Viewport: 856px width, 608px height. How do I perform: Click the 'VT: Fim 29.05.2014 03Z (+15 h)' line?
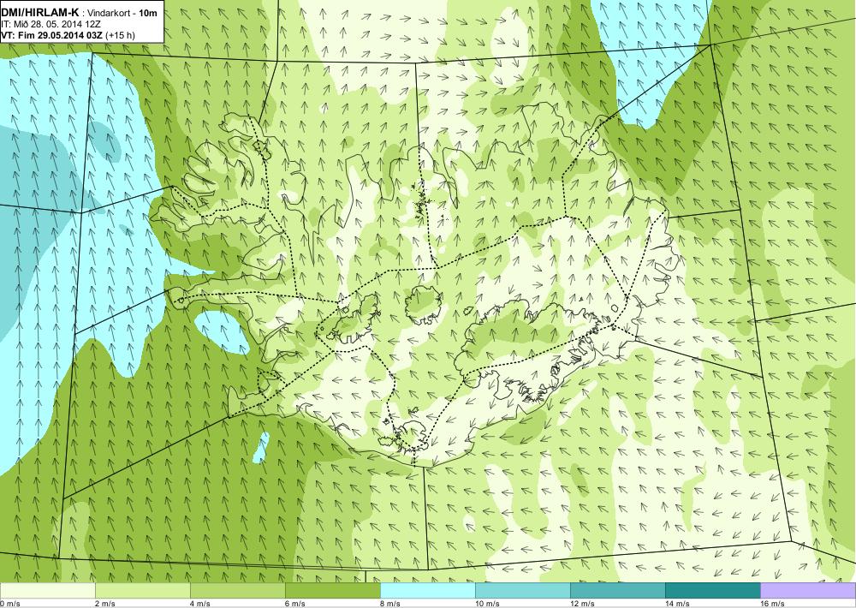pos(68,35)
